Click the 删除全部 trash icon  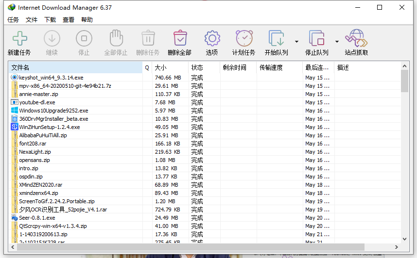point(180,38)
